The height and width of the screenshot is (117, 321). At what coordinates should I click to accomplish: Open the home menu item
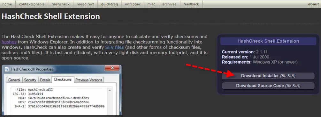pyautogui.click(x=7, y=4)
